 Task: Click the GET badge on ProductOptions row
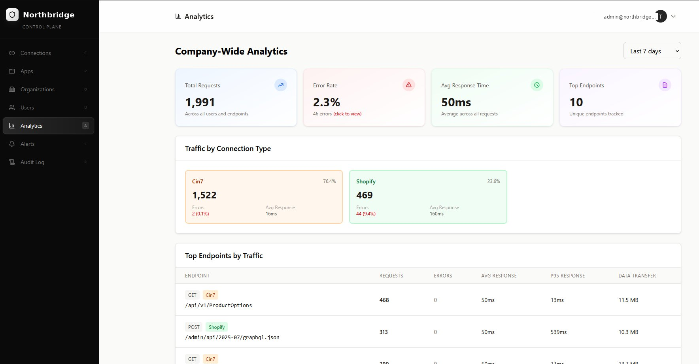tap(192, 295)
